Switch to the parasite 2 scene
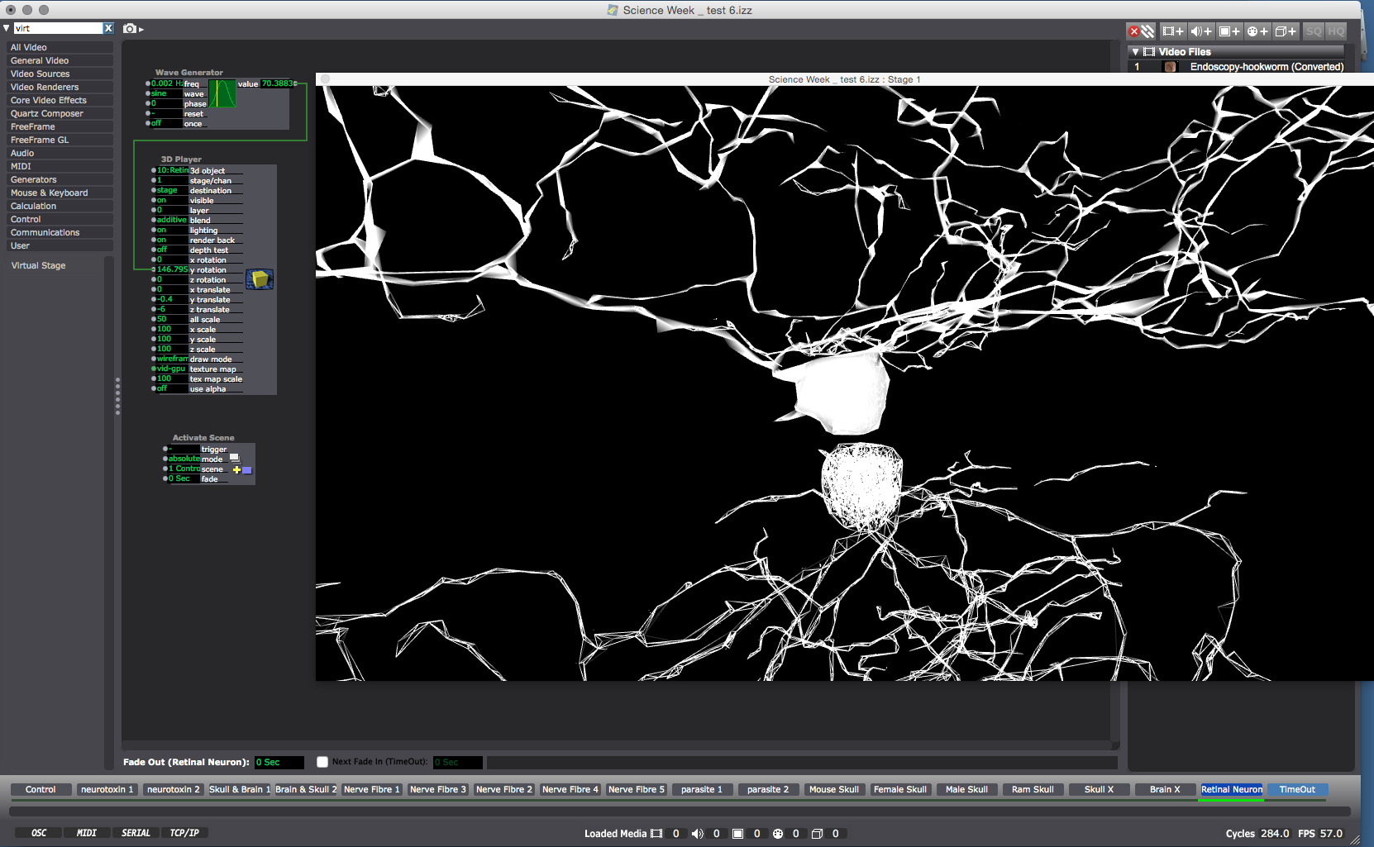 (768, 789)
